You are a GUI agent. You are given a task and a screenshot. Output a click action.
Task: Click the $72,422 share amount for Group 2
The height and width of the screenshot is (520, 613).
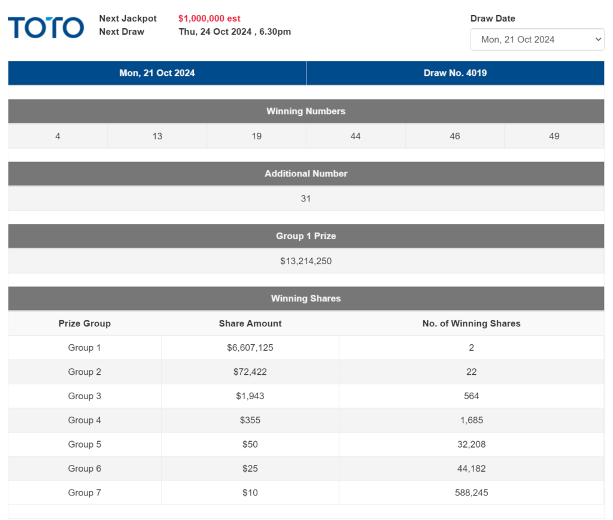[250, 372]
